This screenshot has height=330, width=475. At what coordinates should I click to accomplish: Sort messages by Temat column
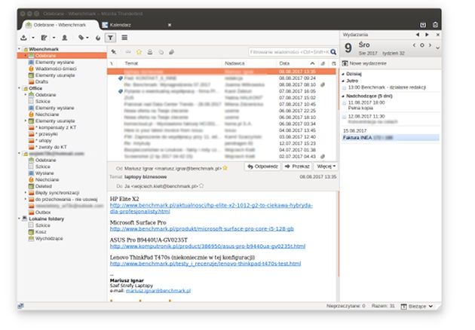(131, 63)
